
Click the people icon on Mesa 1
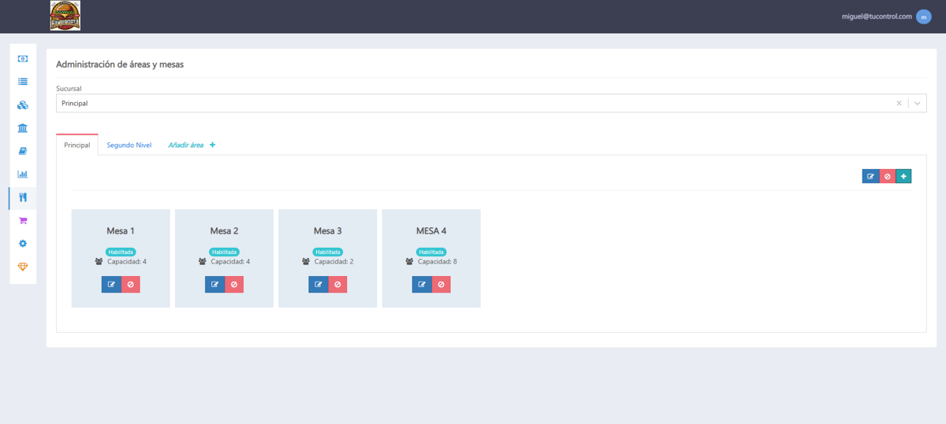click(x=99, y=262)
